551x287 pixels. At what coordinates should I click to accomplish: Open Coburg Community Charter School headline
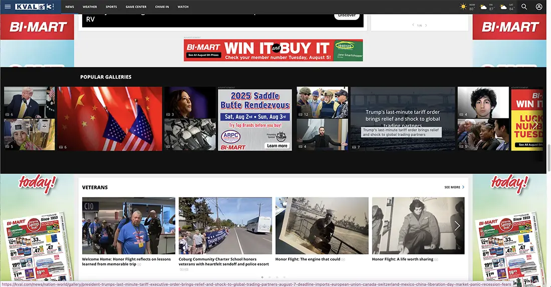point(223,261)
